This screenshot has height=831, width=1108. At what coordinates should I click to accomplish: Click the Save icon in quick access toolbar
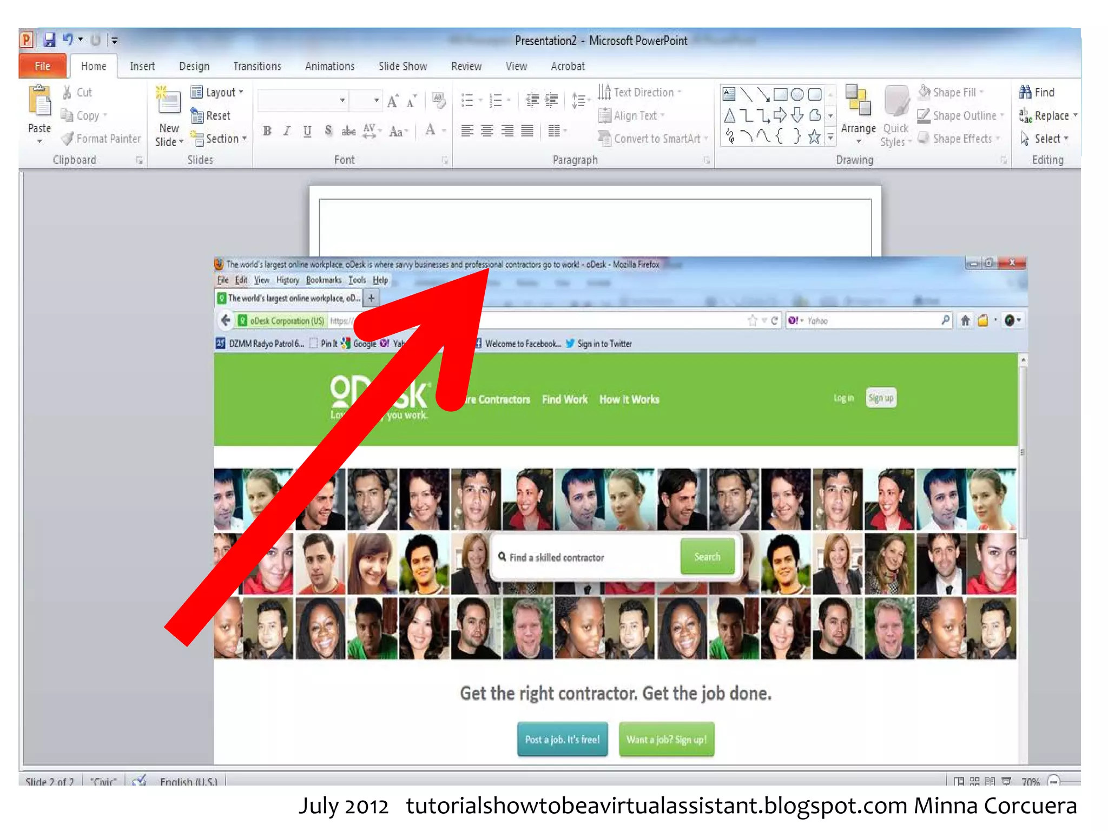49,39
